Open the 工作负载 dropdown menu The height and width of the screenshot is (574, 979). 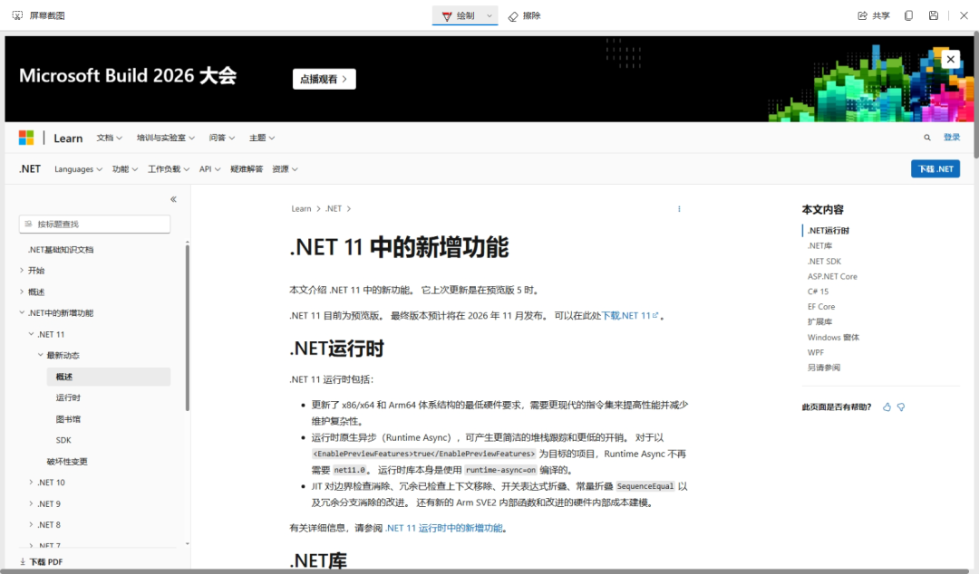[x=169, y=169]
